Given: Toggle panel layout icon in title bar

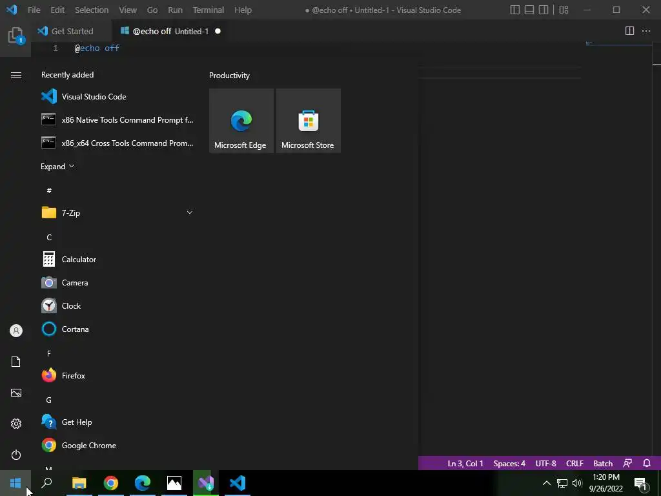Looking at the screenshot, I should coord(529,10).
